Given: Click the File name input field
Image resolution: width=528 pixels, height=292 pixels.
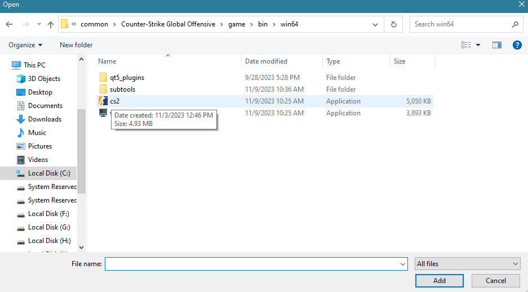Looking at the screenshot, I should pos(251,264).
